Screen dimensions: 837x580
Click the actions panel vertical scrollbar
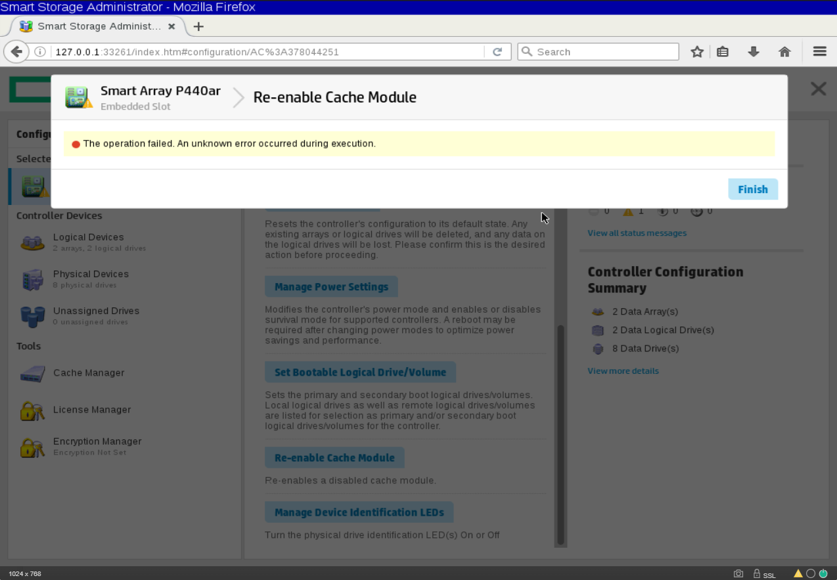[x=561, y=434]
